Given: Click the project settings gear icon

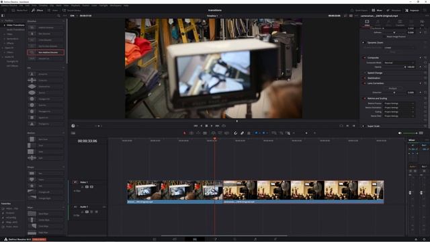Looking at the screenshot, I should (425, 239).
